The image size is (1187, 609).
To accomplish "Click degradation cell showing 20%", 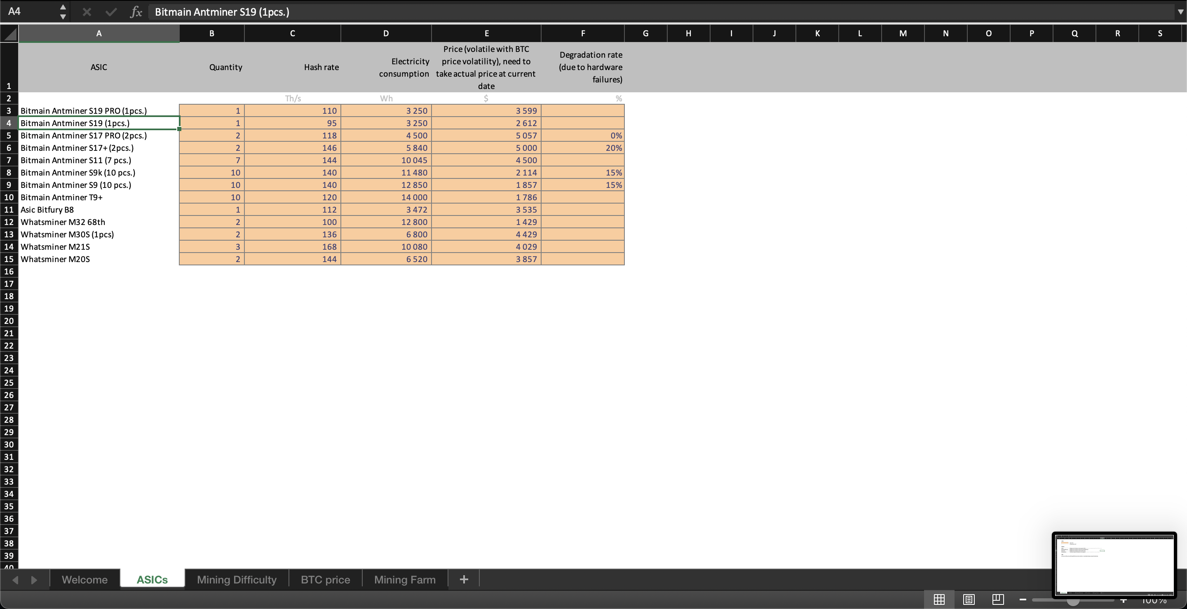I will click(x=582, y=148).
